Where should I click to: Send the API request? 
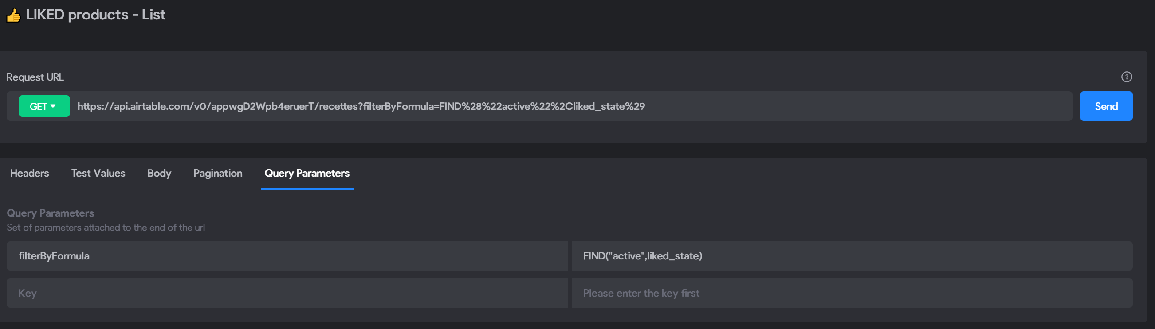click(1106, 106)
